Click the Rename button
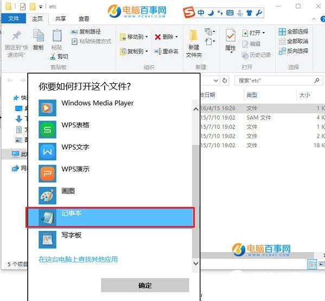The height and width of the screenshot is (301, 325). [166, 51]
